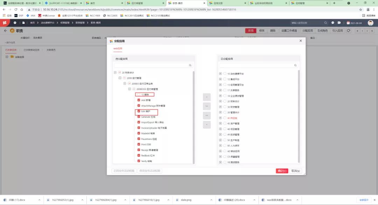Click the single left arrow transfer button
Image resolution: width=378 pixels, height=205 pixels.
click(206, 125)
